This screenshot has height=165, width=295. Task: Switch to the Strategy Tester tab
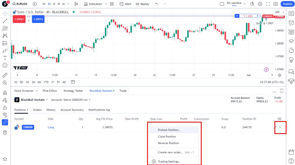[73, 91]
